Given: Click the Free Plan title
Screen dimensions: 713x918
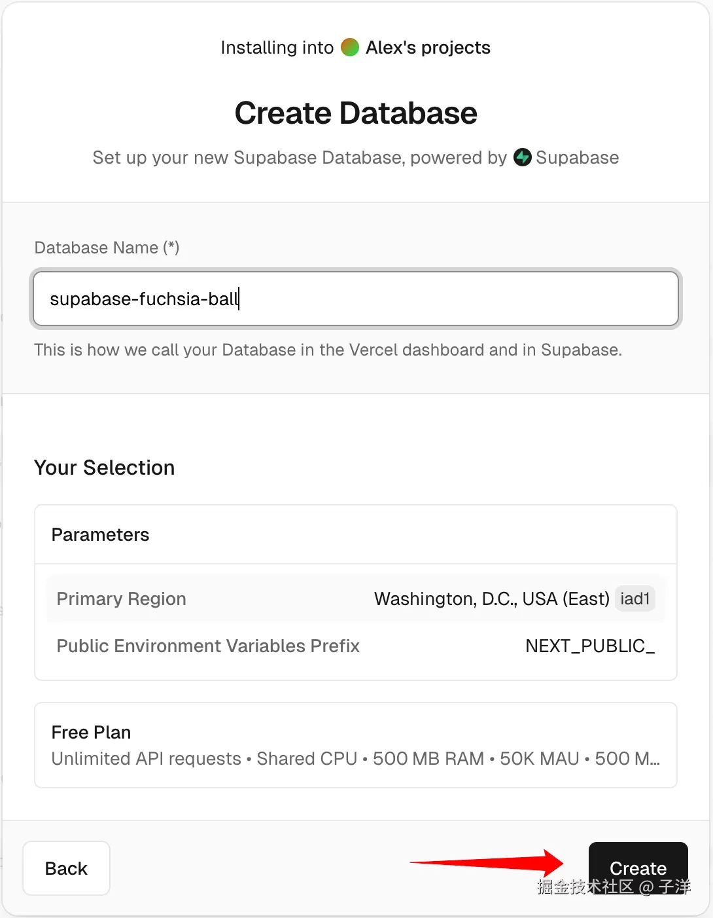Looking at the screenshot, I should (92, 733).
